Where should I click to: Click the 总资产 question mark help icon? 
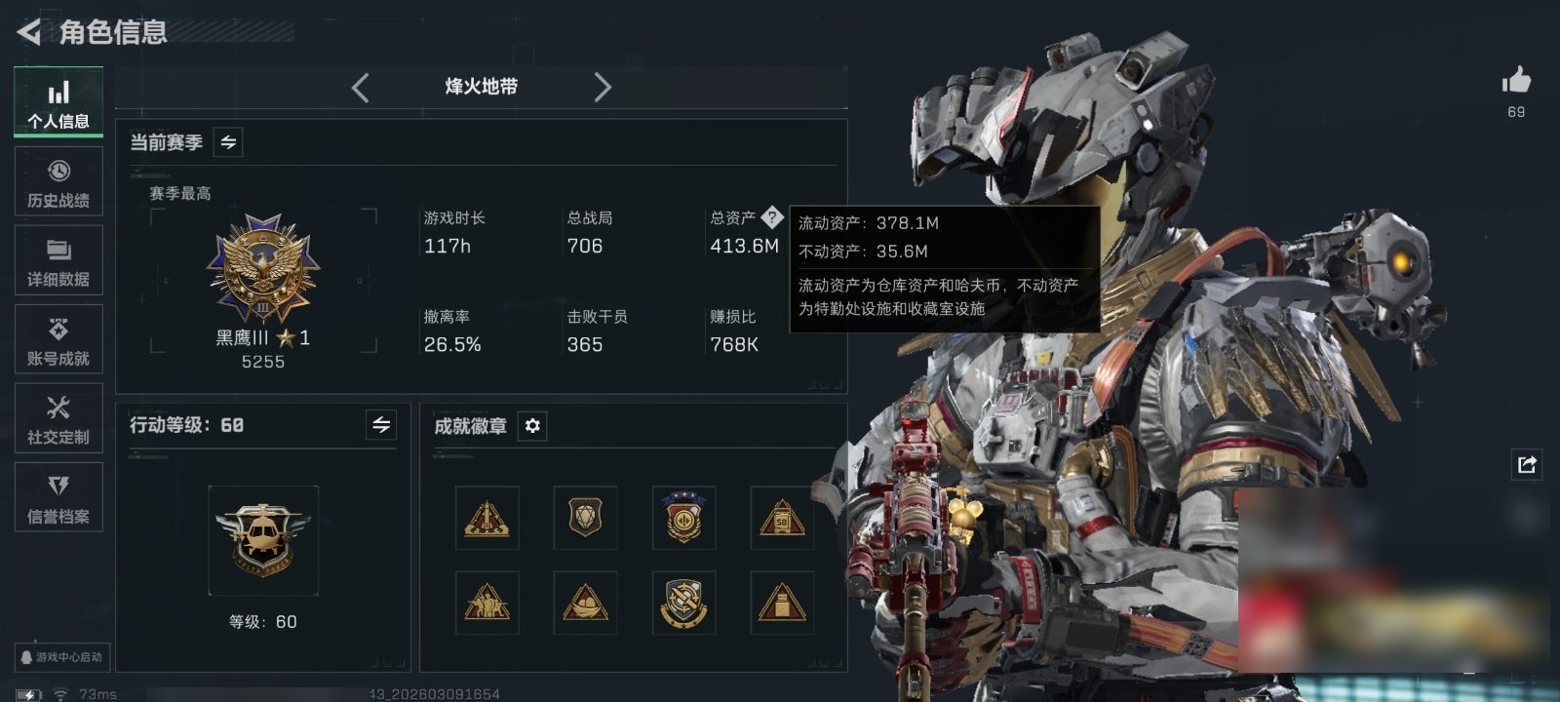(771, 216)
